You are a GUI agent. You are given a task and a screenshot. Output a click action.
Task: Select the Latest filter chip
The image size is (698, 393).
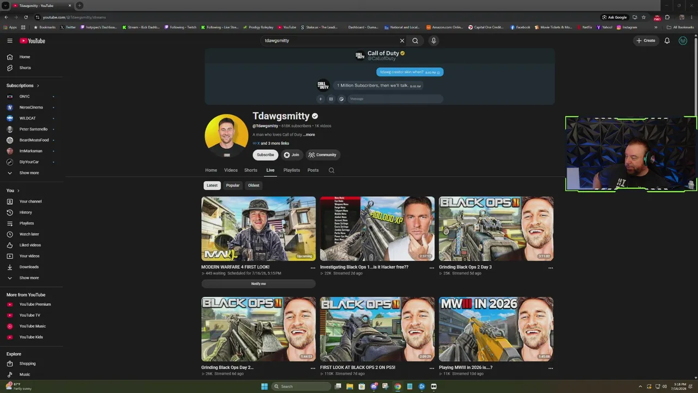(x=212, y=186)
